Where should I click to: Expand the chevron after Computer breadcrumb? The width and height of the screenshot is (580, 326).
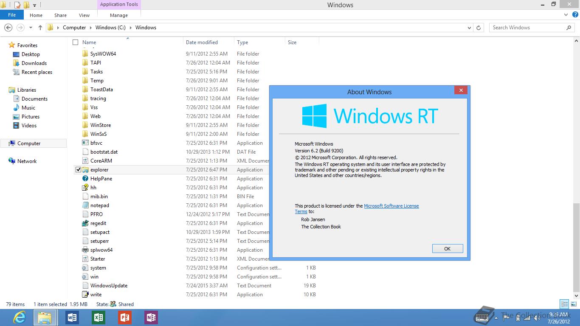pyautogui.click(x=90, y=28)
